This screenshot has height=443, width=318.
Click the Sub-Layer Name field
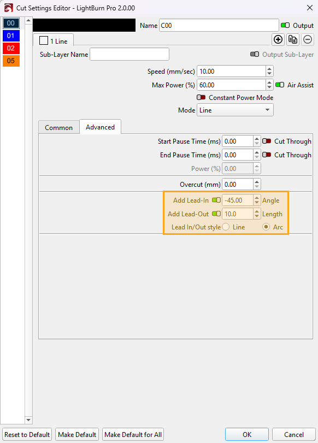click(x=129, y=54)
